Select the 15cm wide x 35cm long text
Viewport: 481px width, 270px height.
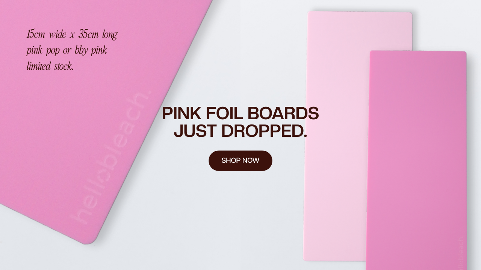click(x=72, y=34)
